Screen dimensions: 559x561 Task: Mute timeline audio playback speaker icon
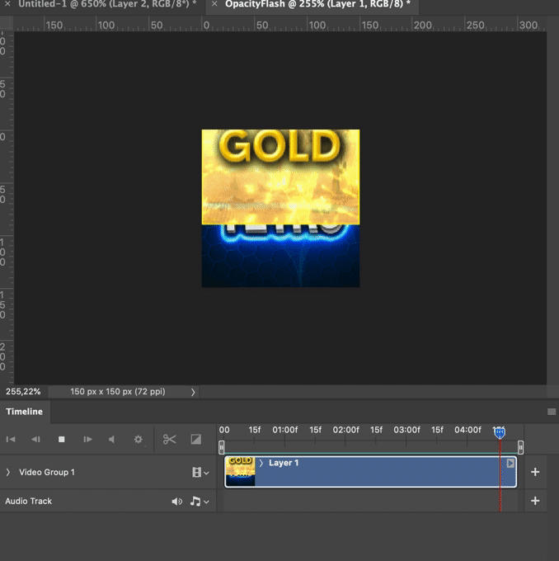coord(111,439)
